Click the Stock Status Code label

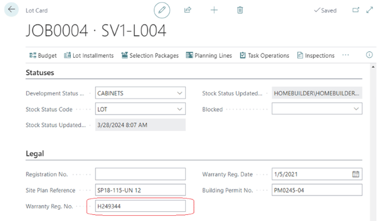[49, 109]
